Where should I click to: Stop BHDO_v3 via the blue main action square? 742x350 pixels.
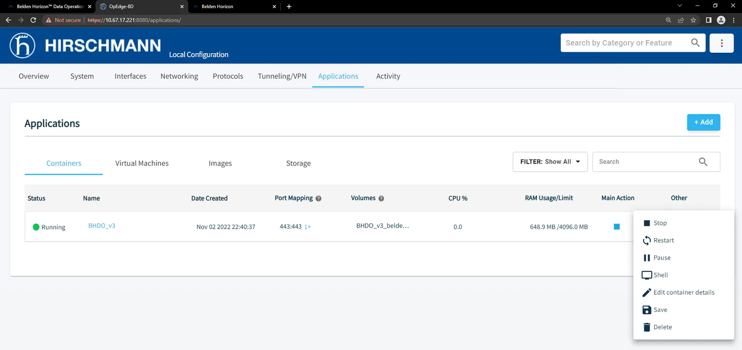pyautogui.click(x=617, y=227)
